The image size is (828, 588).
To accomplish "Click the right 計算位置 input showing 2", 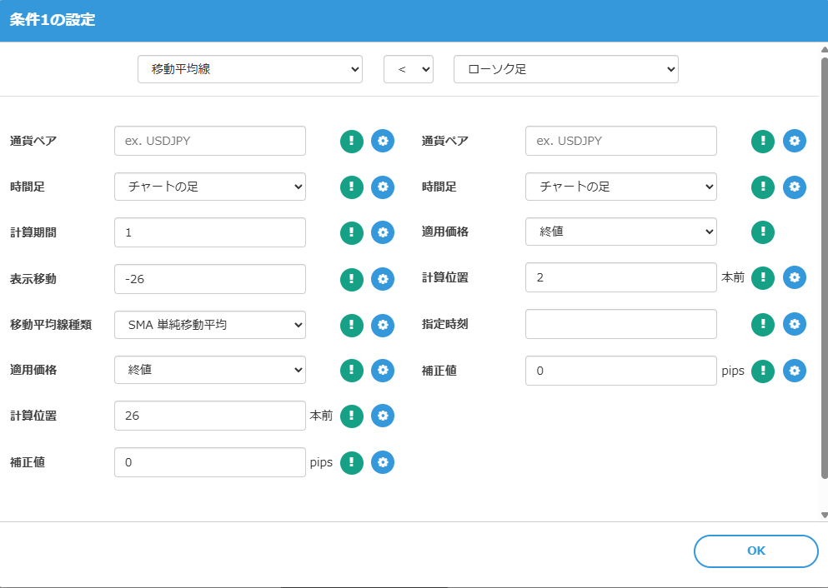I will 620,278.
